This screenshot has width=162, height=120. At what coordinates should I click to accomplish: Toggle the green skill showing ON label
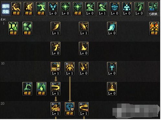[41, 89]
